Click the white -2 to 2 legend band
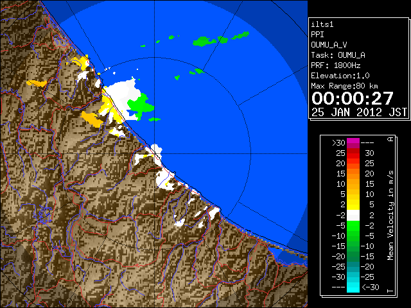411x308 pixels. [353, 216]
